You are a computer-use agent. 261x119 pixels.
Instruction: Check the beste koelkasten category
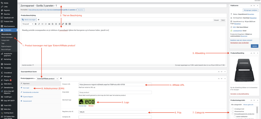click(235, 116)
